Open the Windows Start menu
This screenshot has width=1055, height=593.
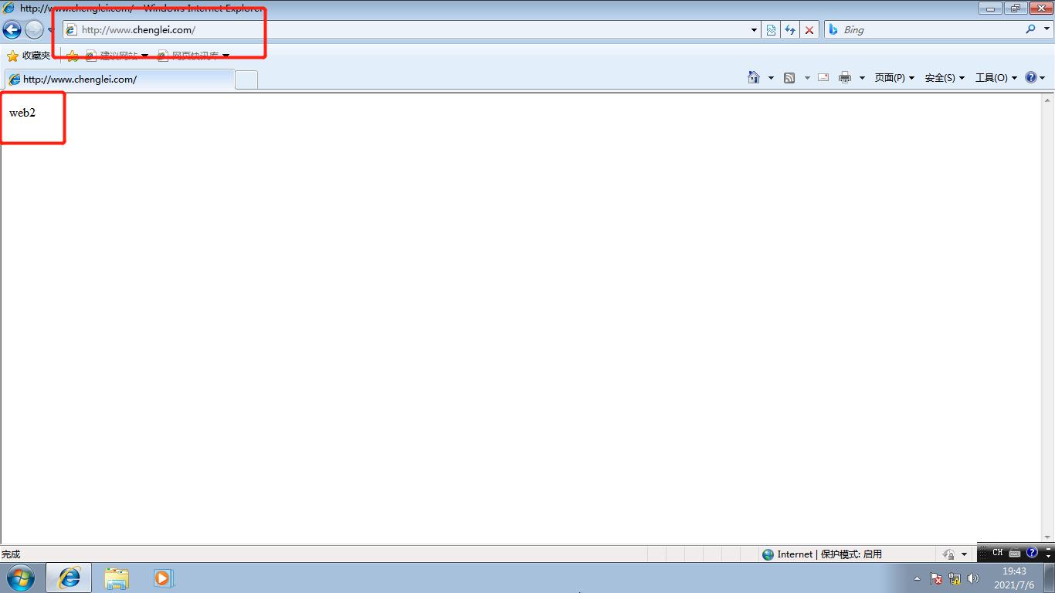[x=20, y=578]
